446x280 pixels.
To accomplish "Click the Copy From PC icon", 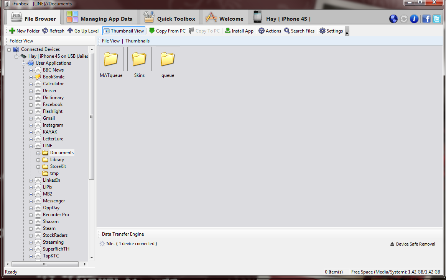I will click(152, 31).
